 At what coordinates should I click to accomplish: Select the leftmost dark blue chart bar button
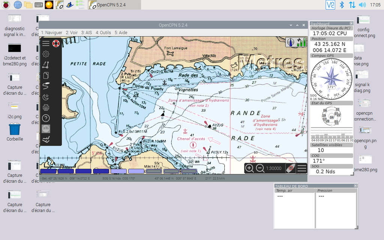48,171
